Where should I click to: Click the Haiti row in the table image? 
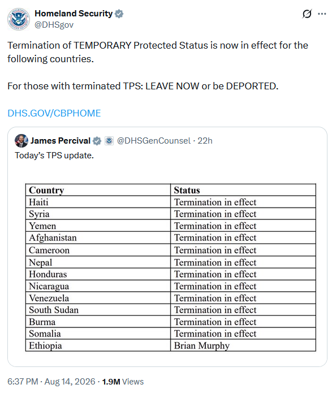coord(170,202)
